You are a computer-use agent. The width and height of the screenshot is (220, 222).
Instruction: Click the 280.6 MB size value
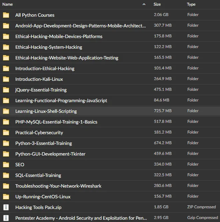coord(163,186)
